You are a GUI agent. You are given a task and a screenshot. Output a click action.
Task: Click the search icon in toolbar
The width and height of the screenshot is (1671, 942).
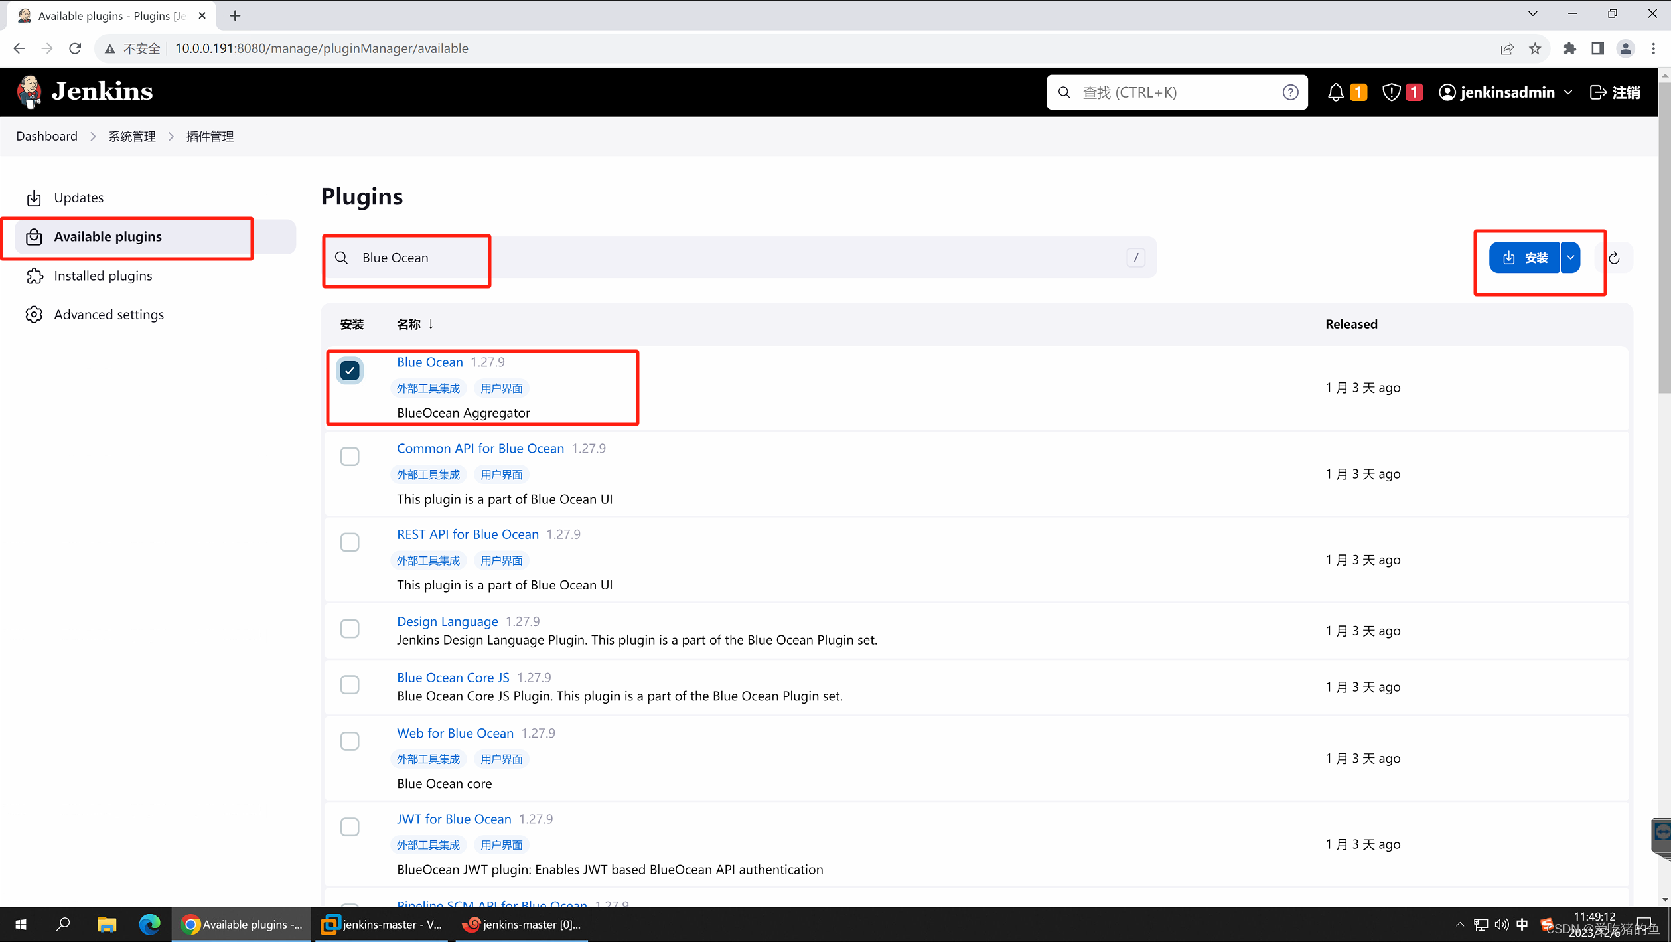pyautogui.click(x=1062, y=92)
